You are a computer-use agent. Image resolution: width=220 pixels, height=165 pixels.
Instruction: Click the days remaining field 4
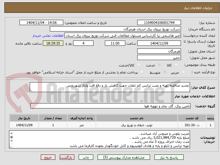click(83, 43)
